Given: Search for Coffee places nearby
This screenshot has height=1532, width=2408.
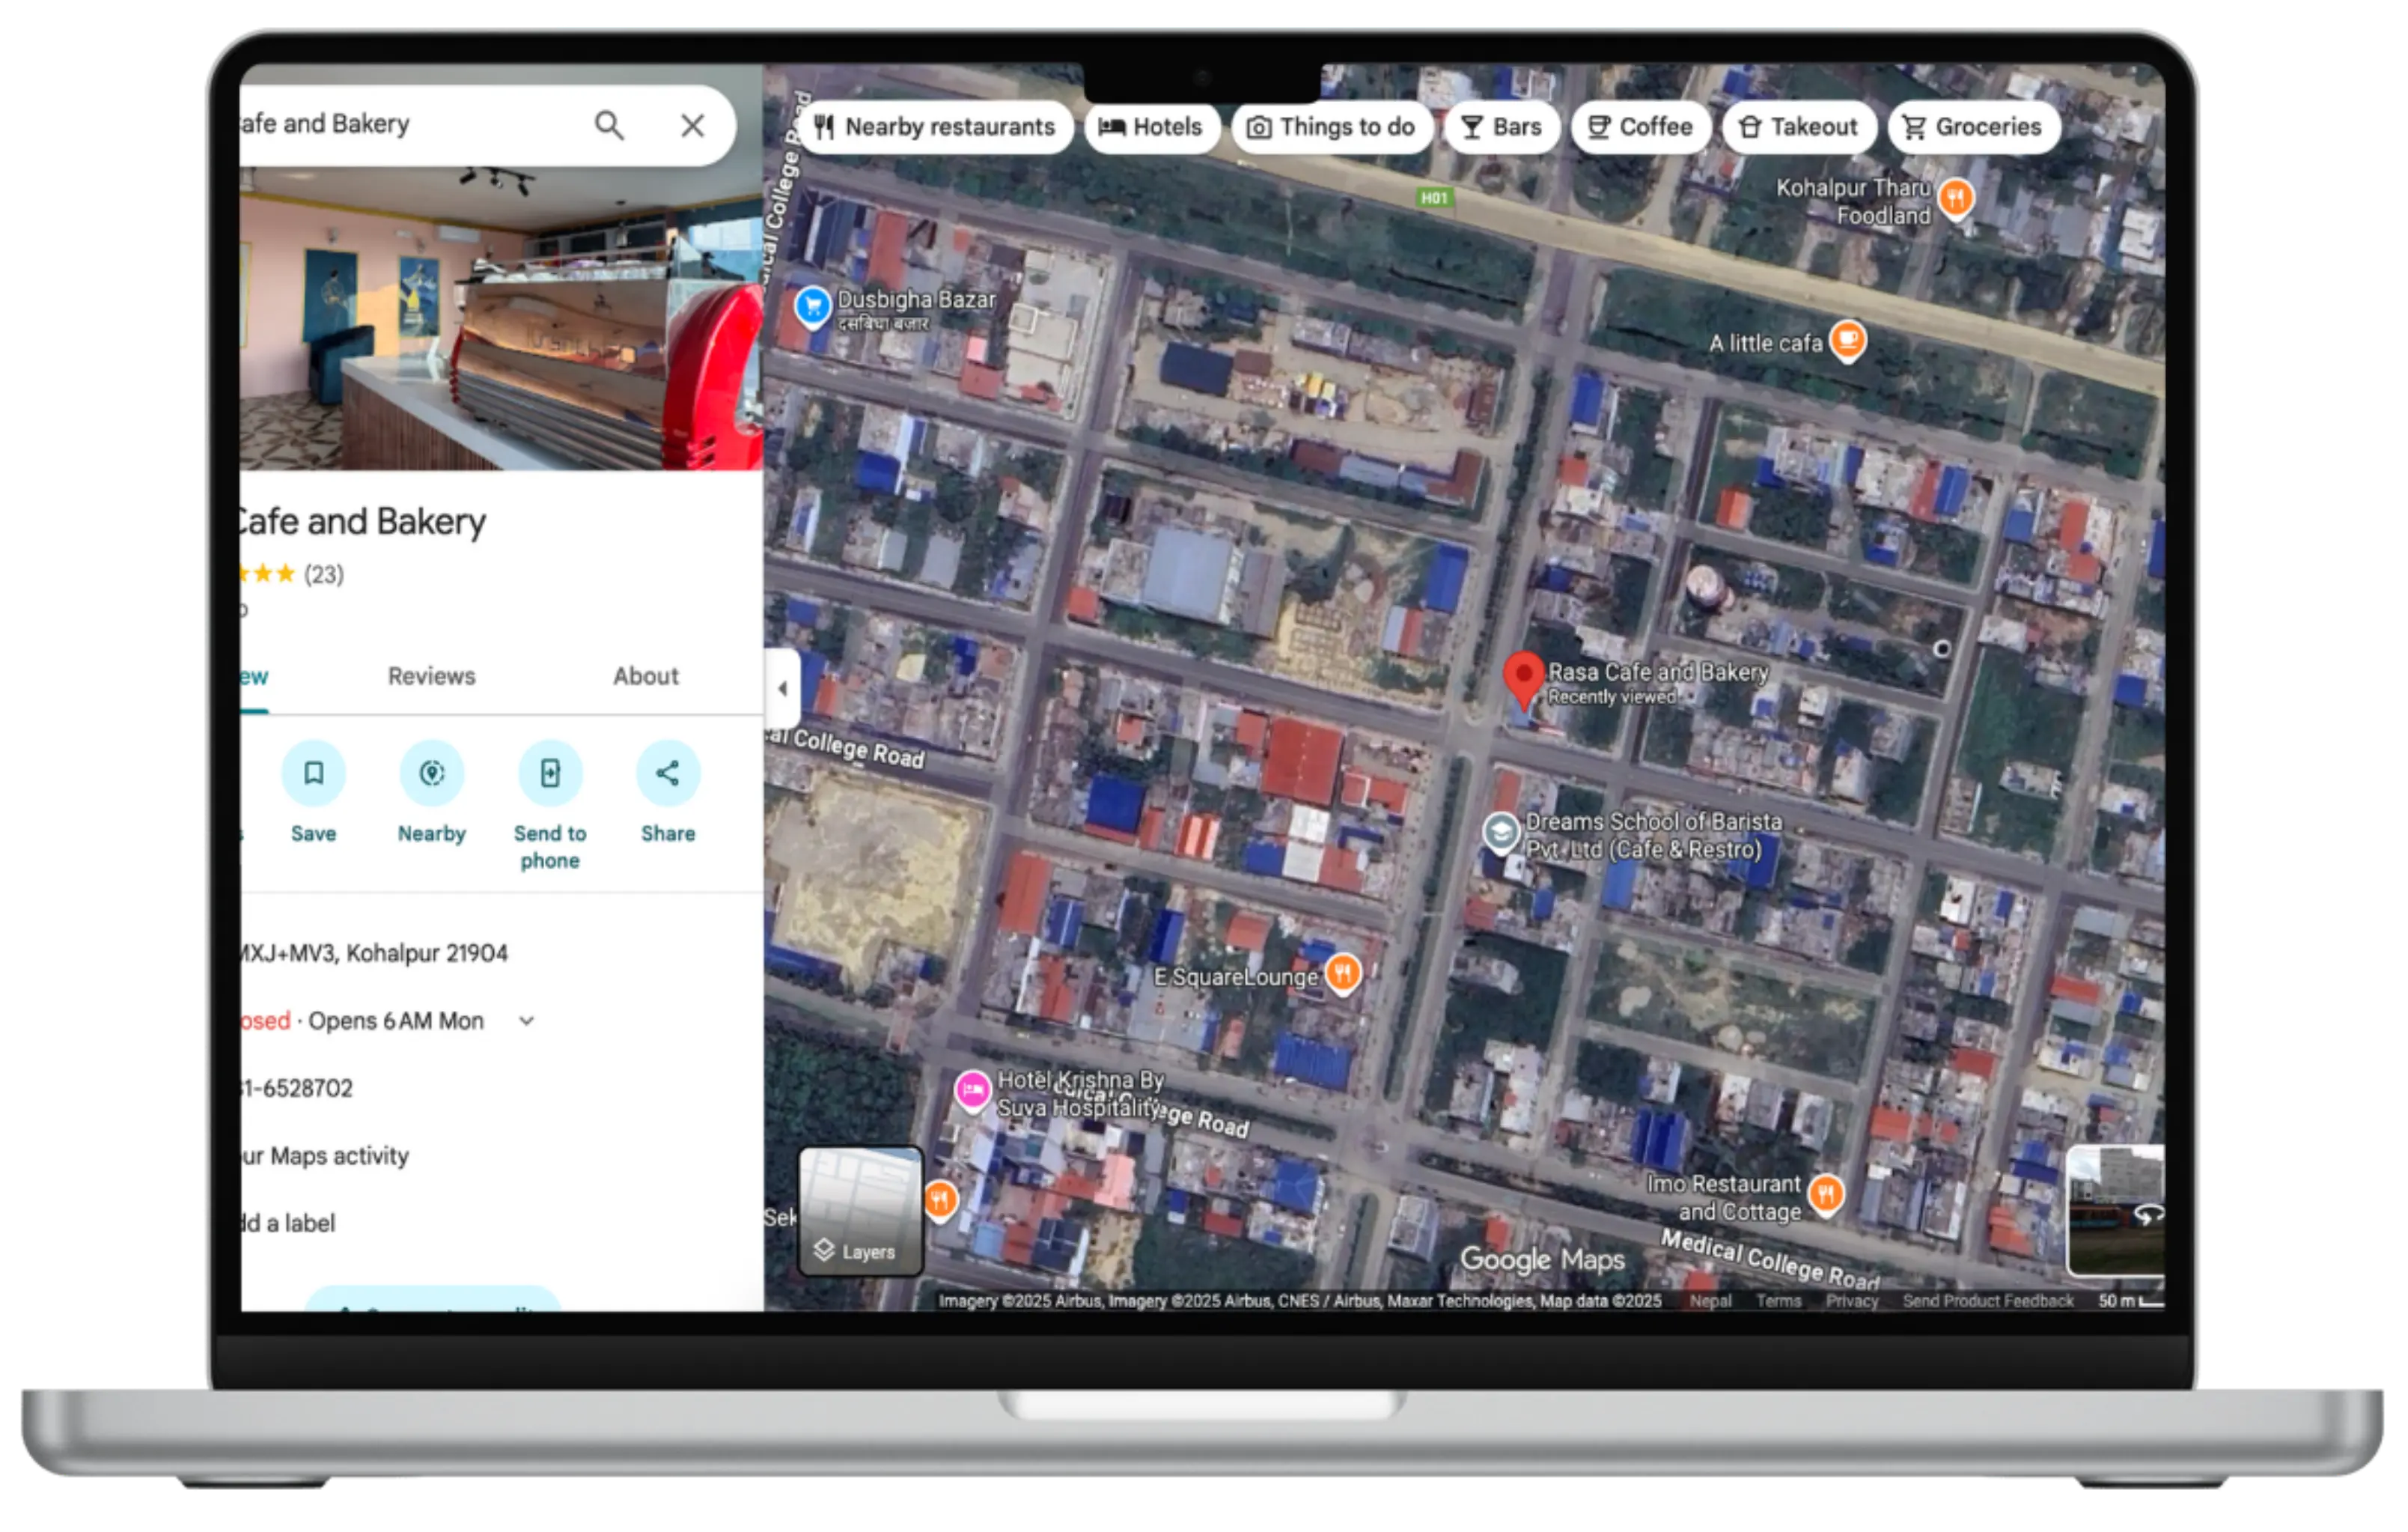Looking at the screenshot, I should [1640, 126].
